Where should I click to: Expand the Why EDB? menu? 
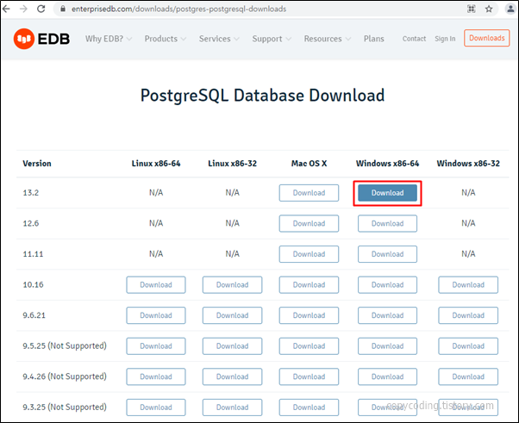point(109,39)
